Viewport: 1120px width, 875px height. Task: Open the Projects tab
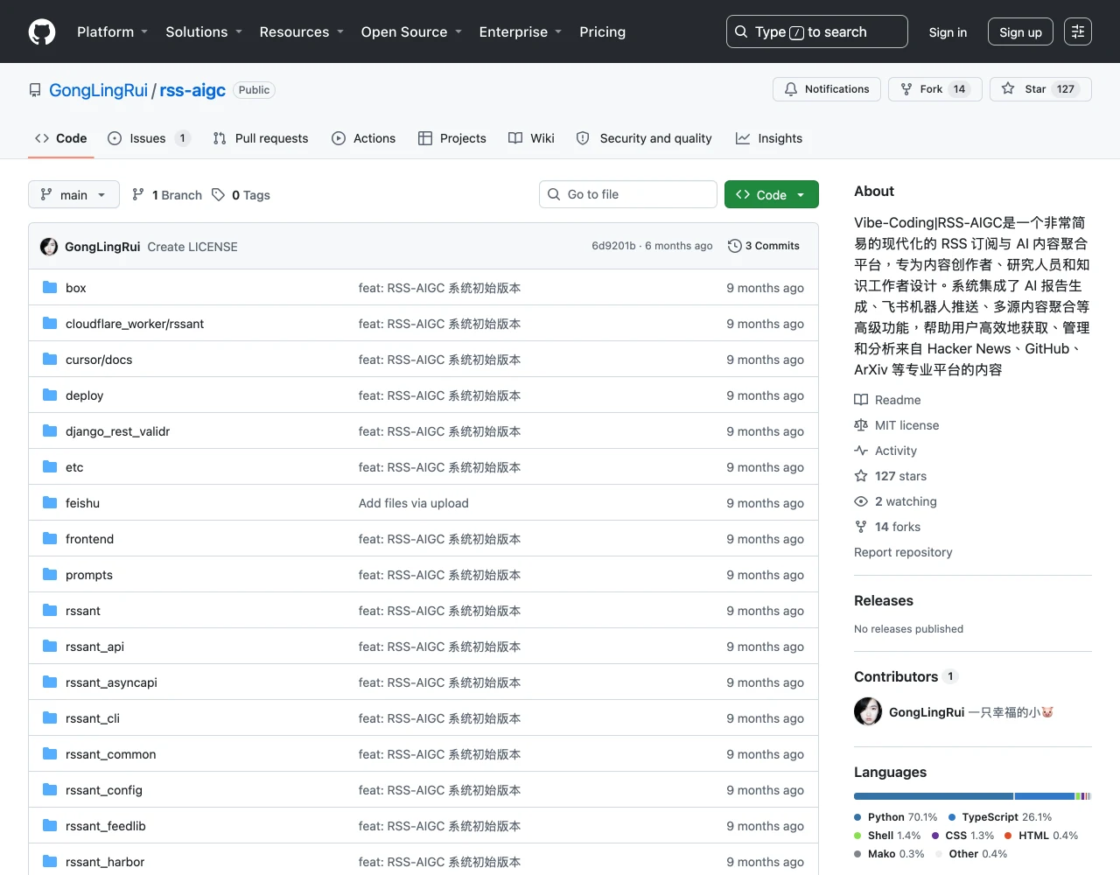452,138
